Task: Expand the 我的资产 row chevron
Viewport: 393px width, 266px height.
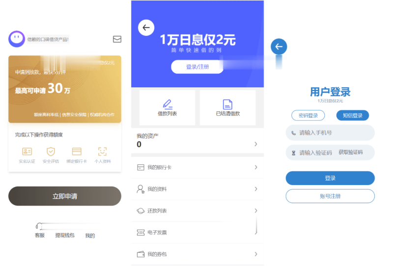Action: 255,144
